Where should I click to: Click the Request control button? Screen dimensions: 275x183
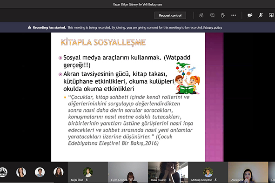tap(170, 15)
